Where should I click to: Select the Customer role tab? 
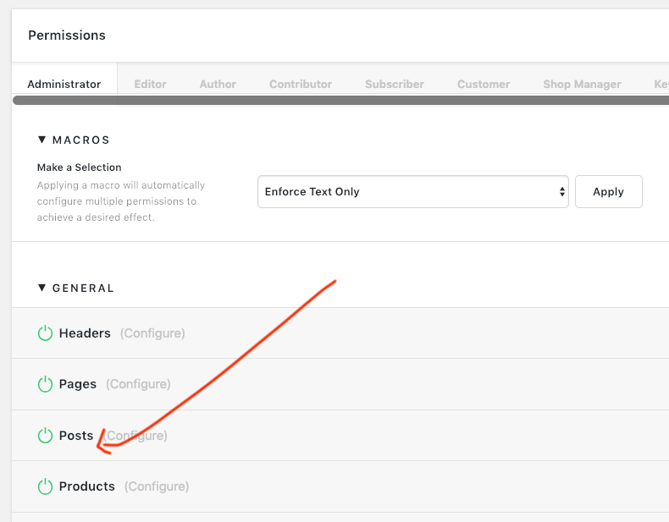point(484,84)
